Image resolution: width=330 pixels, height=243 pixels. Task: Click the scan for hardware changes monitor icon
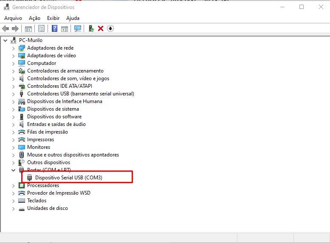point(78,28)
